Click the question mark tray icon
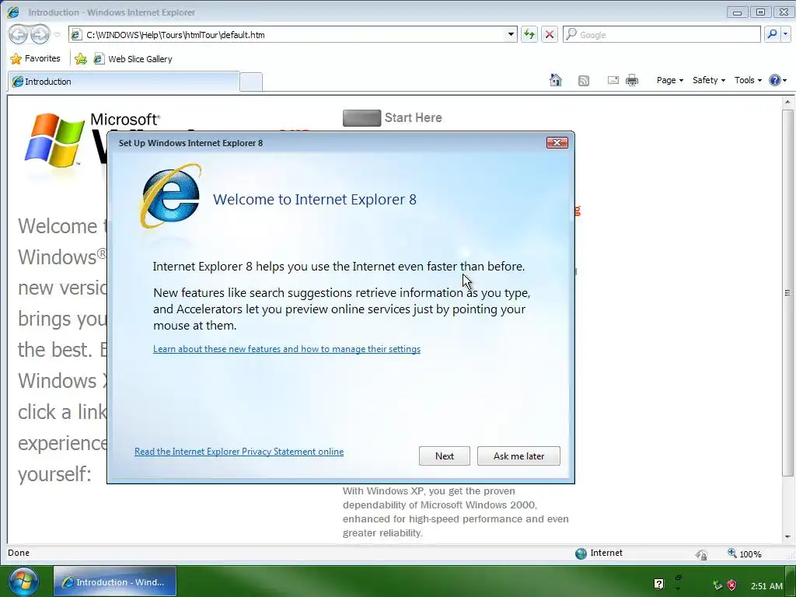This screenshot has height=597, width=796. pos(658,584)
